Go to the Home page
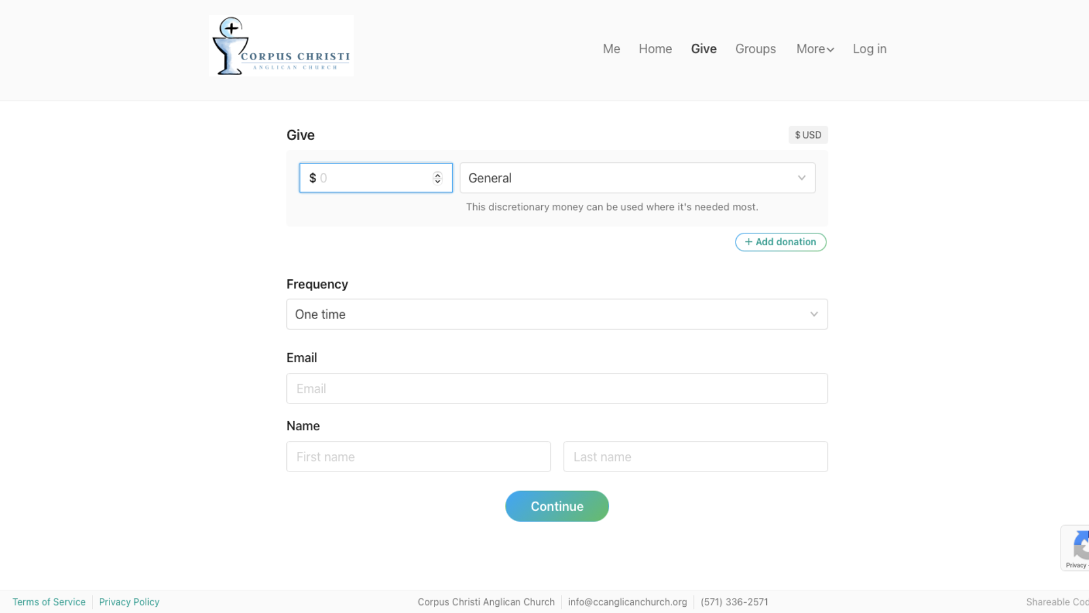 pos(655,49)
